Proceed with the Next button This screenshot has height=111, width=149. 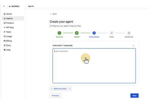(x=134, y=96)
